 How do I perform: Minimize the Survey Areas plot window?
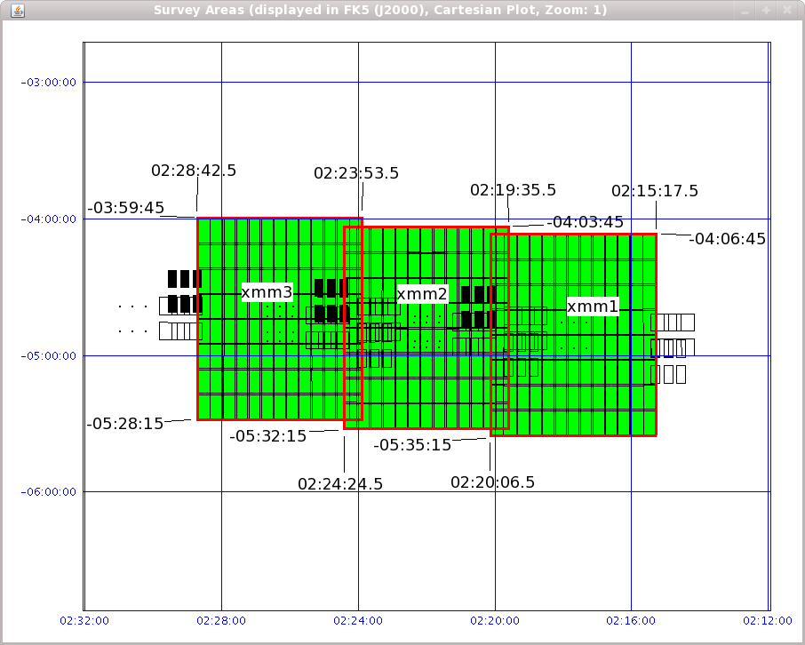745,11
